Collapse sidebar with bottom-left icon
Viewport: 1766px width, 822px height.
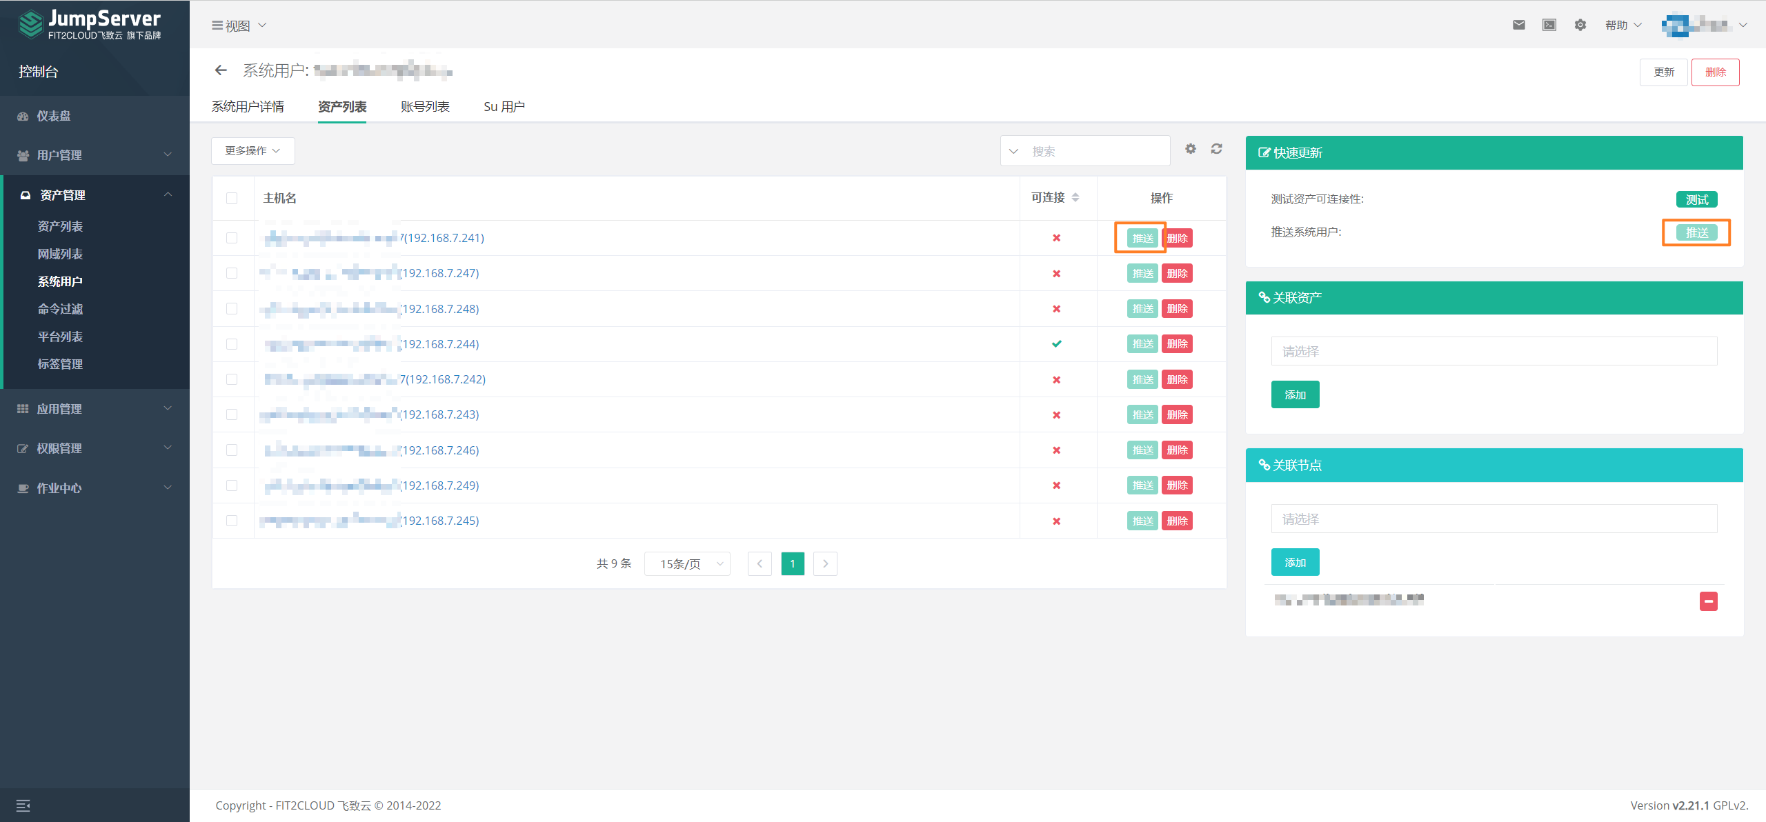point(23,805)
